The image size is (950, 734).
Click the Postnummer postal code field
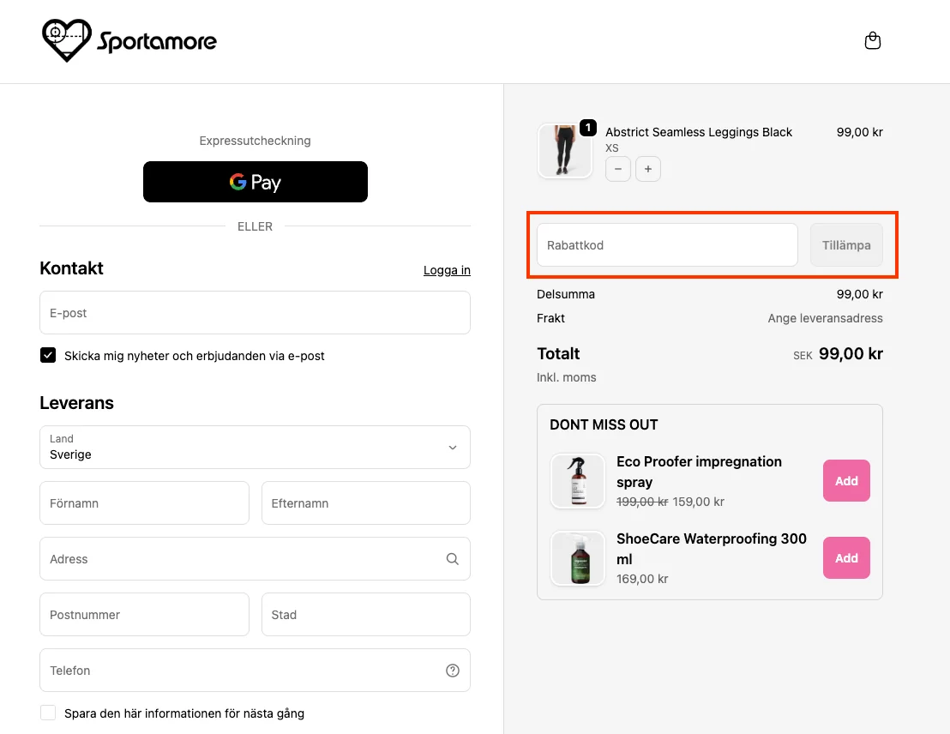[x=144, y=615]
